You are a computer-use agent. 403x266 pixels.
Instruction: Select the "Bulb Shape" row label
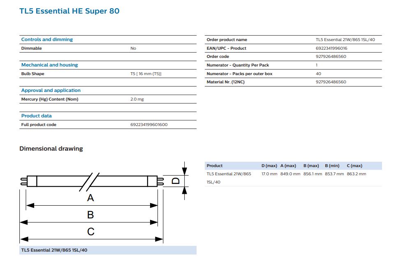tap(32, 73)
